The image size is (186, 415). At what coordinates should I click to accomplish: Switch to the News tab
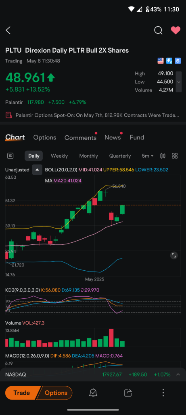point(113,137)
